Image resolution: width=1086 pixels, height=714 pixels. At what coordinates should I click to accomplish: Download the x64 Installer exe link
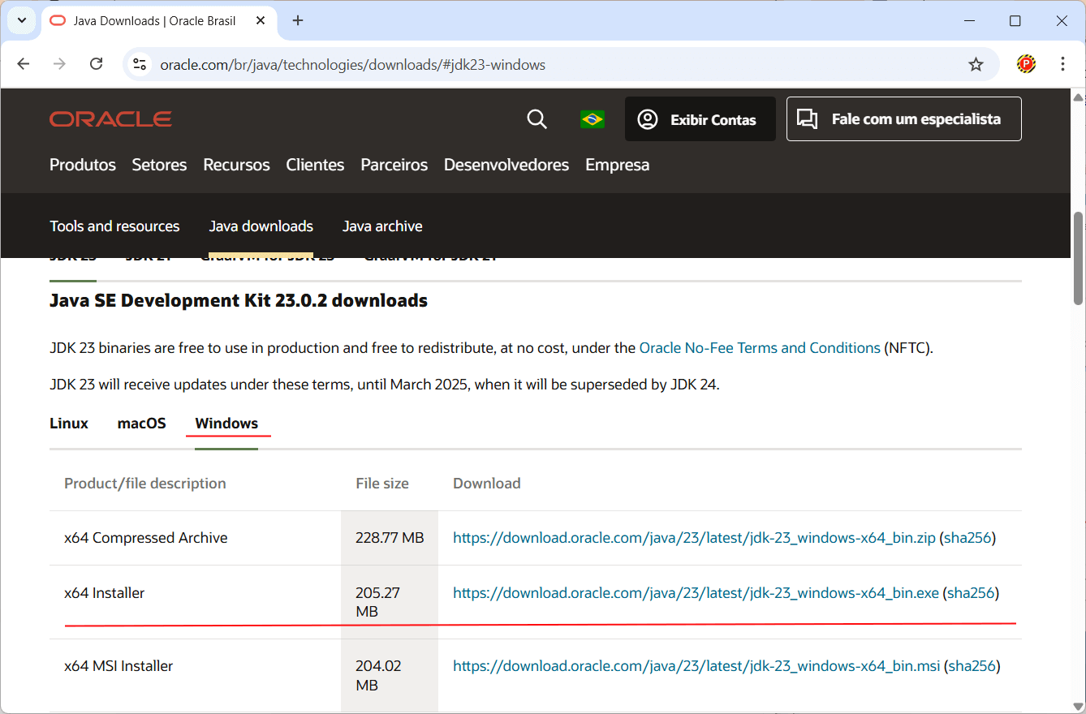click(x=696, y=593)
